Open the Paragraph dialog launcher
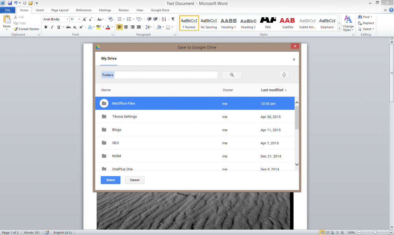The image size is (394, 235). click(x=175, y=35)
